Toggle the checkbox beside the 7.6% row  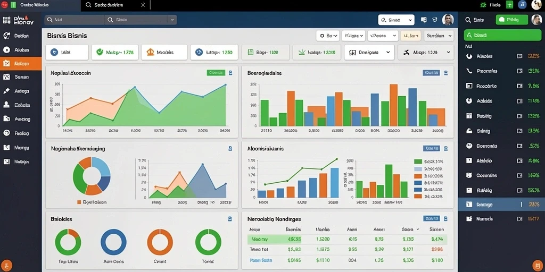point(519,86)
